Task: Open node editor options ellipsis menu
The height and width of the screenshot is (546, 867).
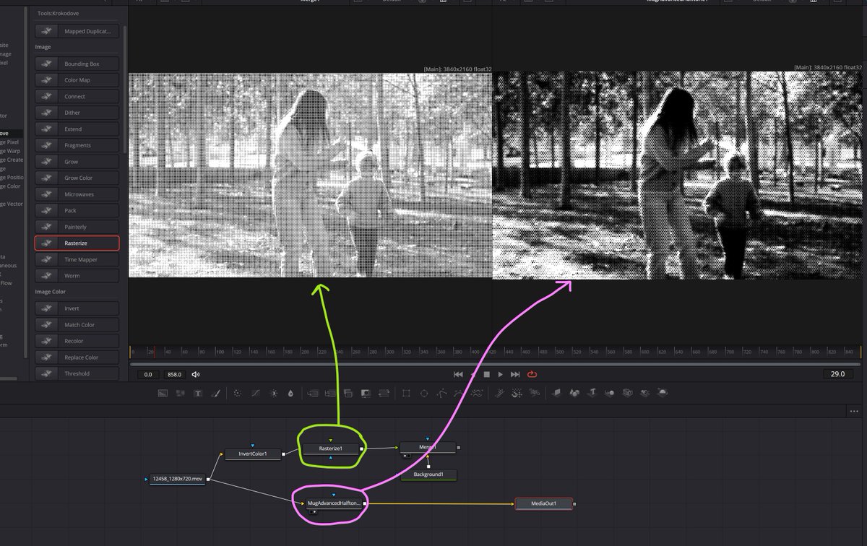Action: [853, 411]
